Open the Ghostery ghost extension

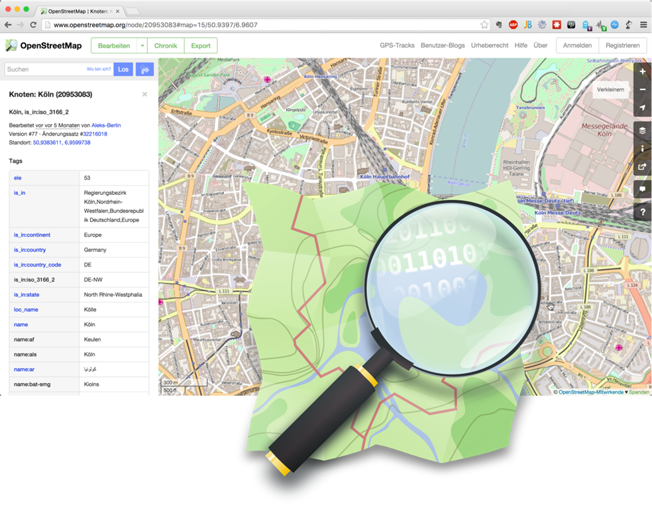coord(586,25)
